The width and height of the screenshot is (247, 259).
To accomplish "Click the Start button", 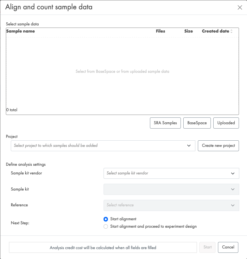I will click(x=207, y=247).
